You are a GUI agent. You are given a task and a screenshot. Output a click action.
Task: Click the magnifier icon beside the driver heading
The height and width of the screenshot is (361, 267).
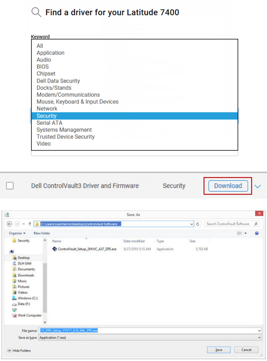tap(36, 12)
